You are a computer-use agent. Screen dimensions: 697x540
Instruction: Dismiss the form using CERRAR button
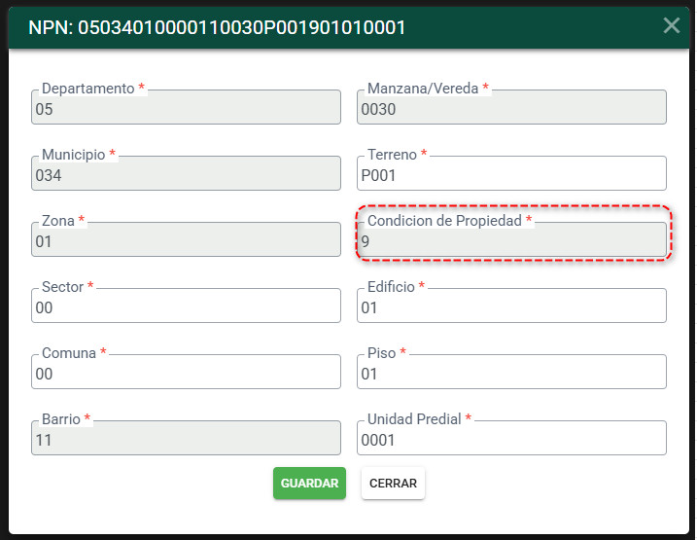(x=393, y=483)
